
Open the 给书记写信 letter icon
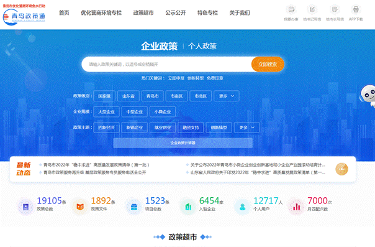312,9
